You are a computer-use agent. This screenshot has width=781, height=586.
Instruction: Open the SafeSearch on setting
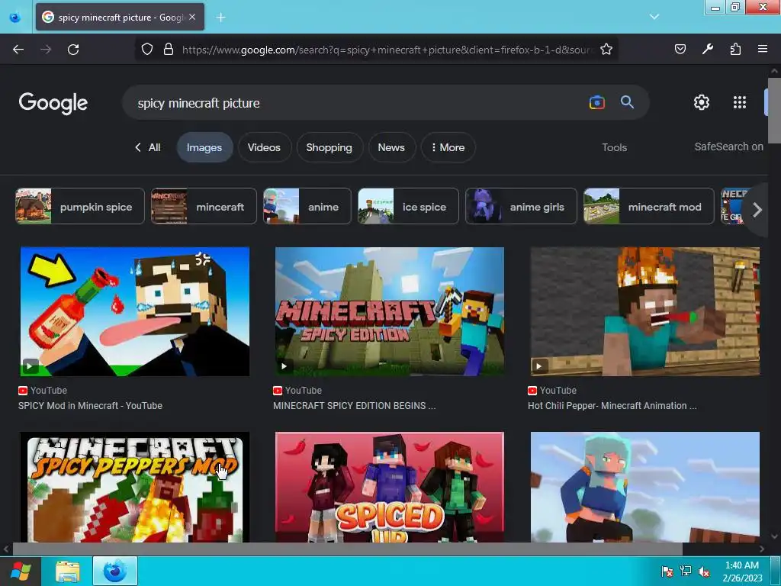728,146
